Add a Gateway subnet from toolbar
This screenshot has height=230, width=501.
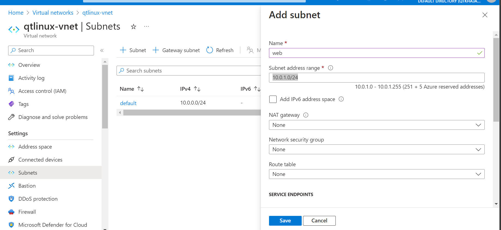pos(176,50)
